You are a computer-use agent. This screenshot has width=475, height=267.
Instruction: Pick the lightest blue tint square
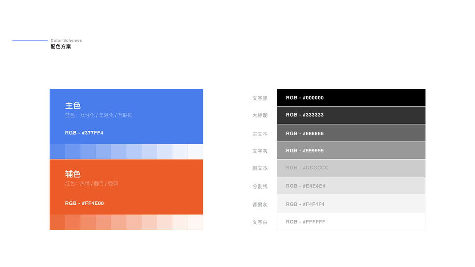click(x=195, y=152)
